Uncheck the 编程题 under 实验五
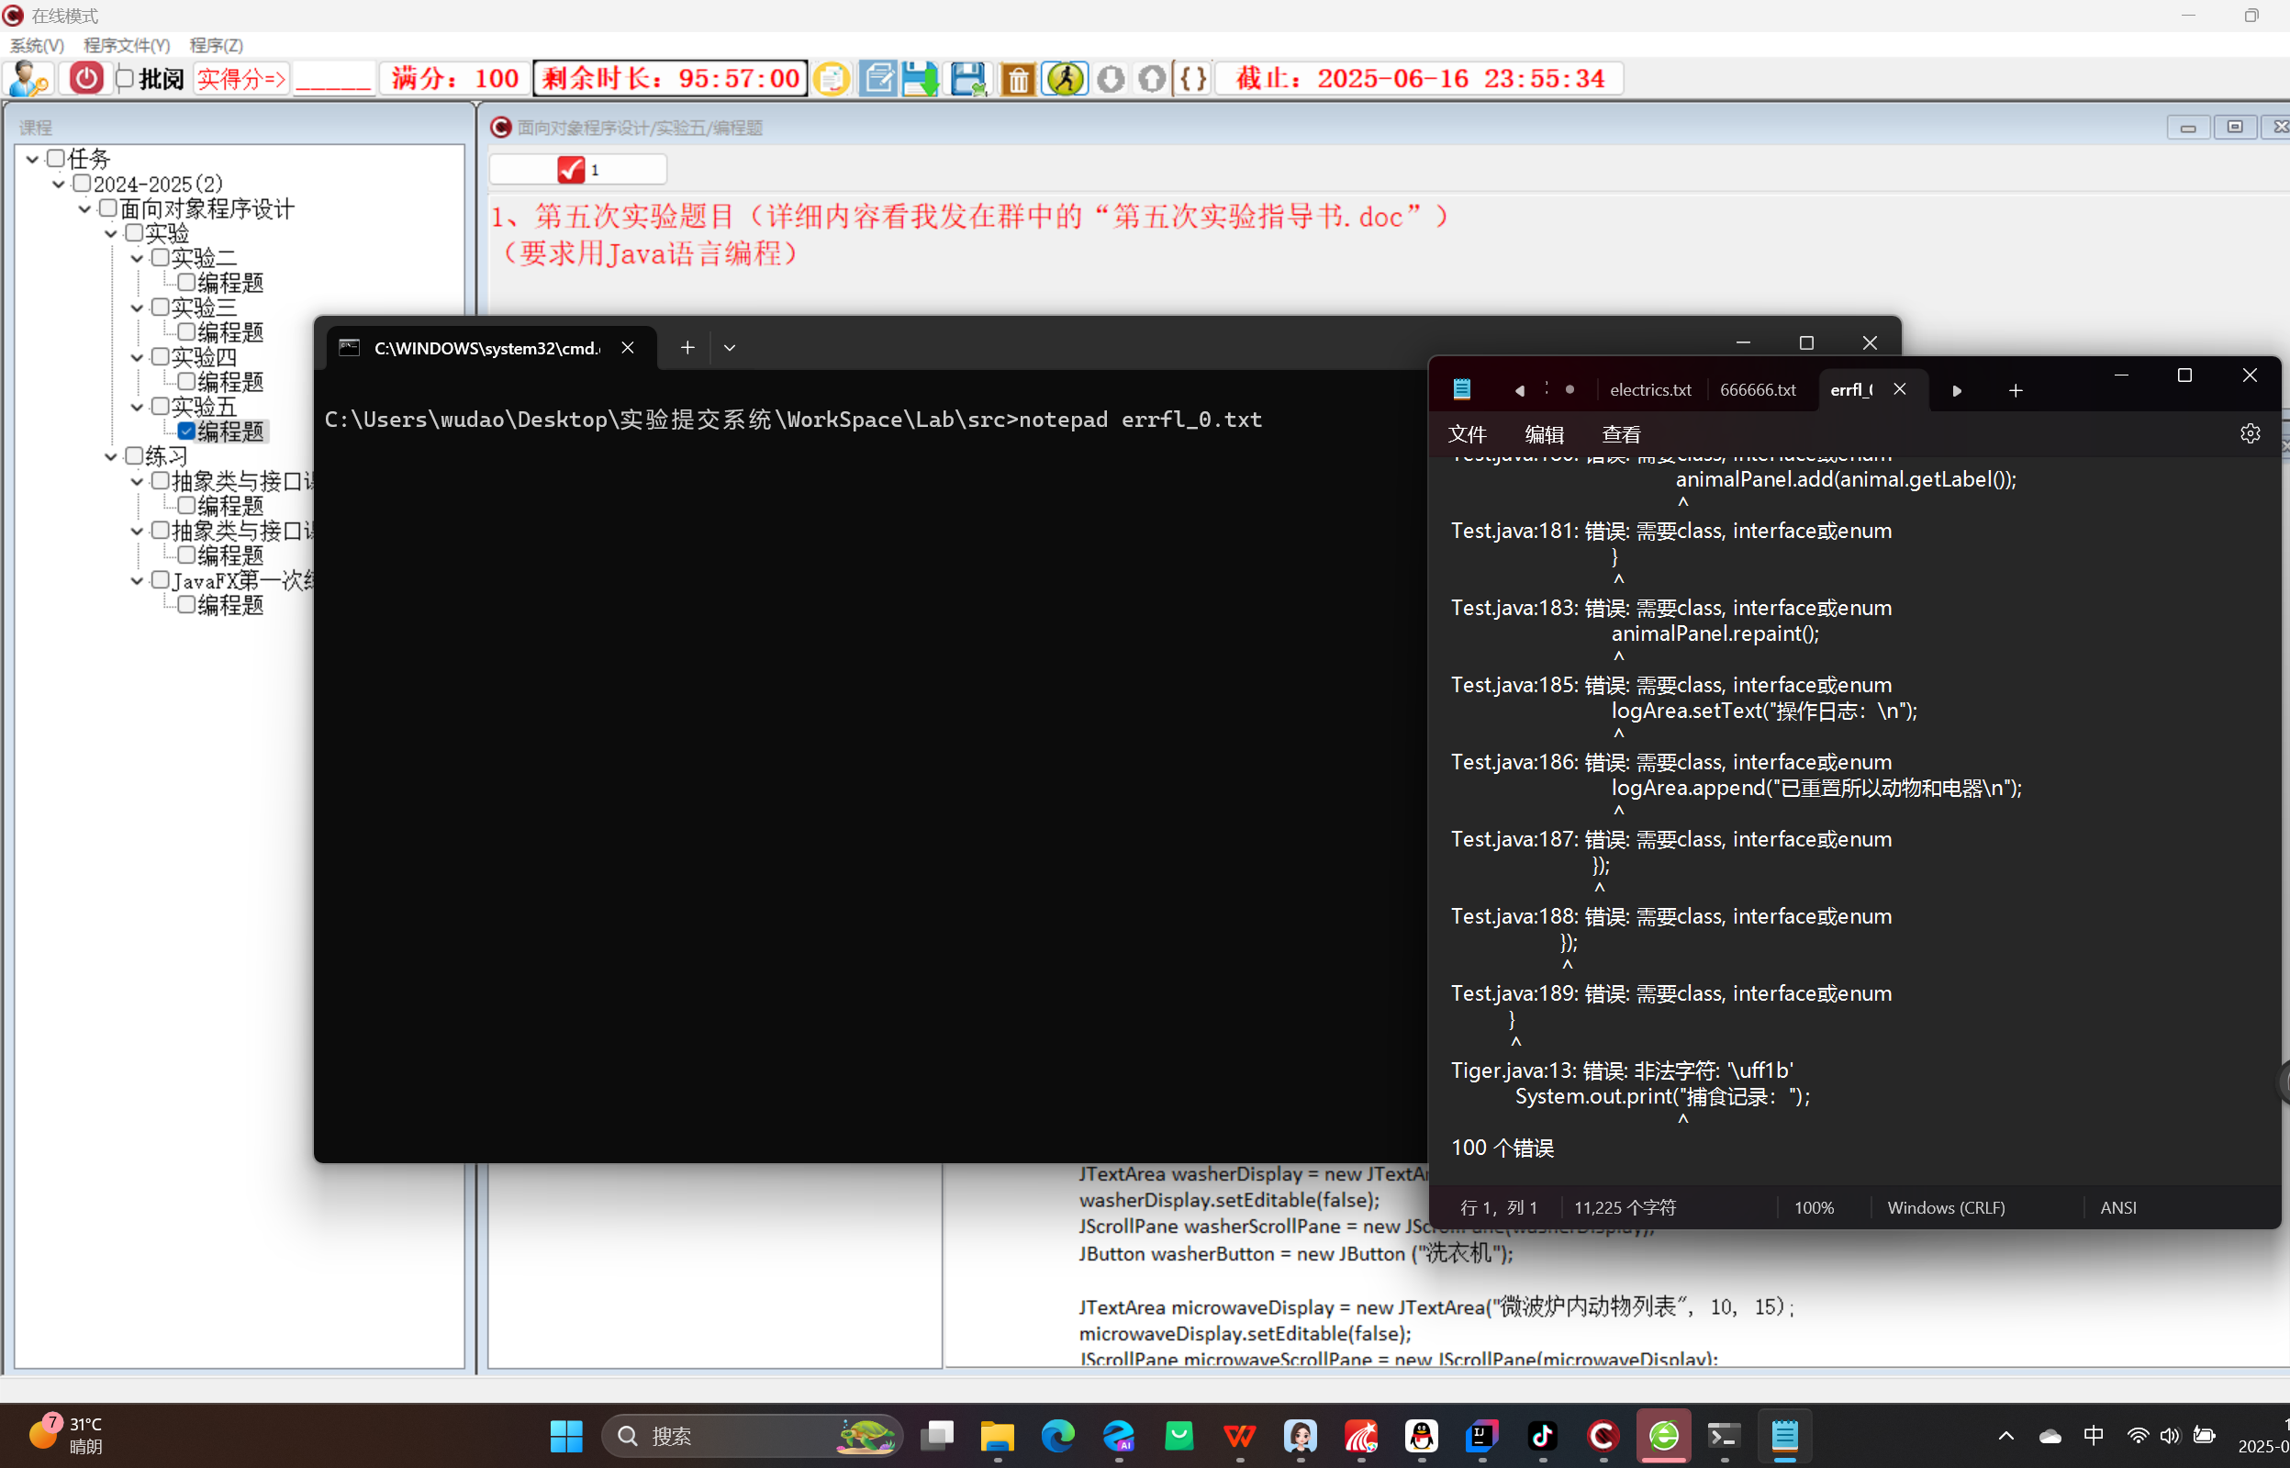 tap(187, 431)
